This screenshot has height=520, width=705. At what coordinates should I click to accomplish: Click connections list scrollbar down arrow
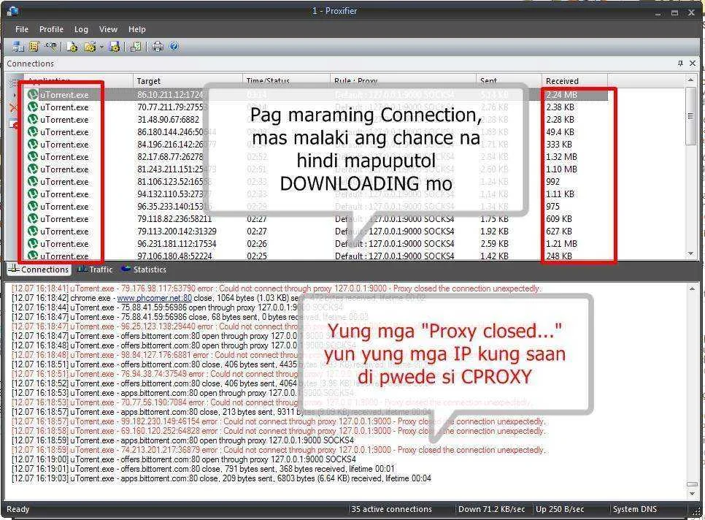(x=690, y=253)
